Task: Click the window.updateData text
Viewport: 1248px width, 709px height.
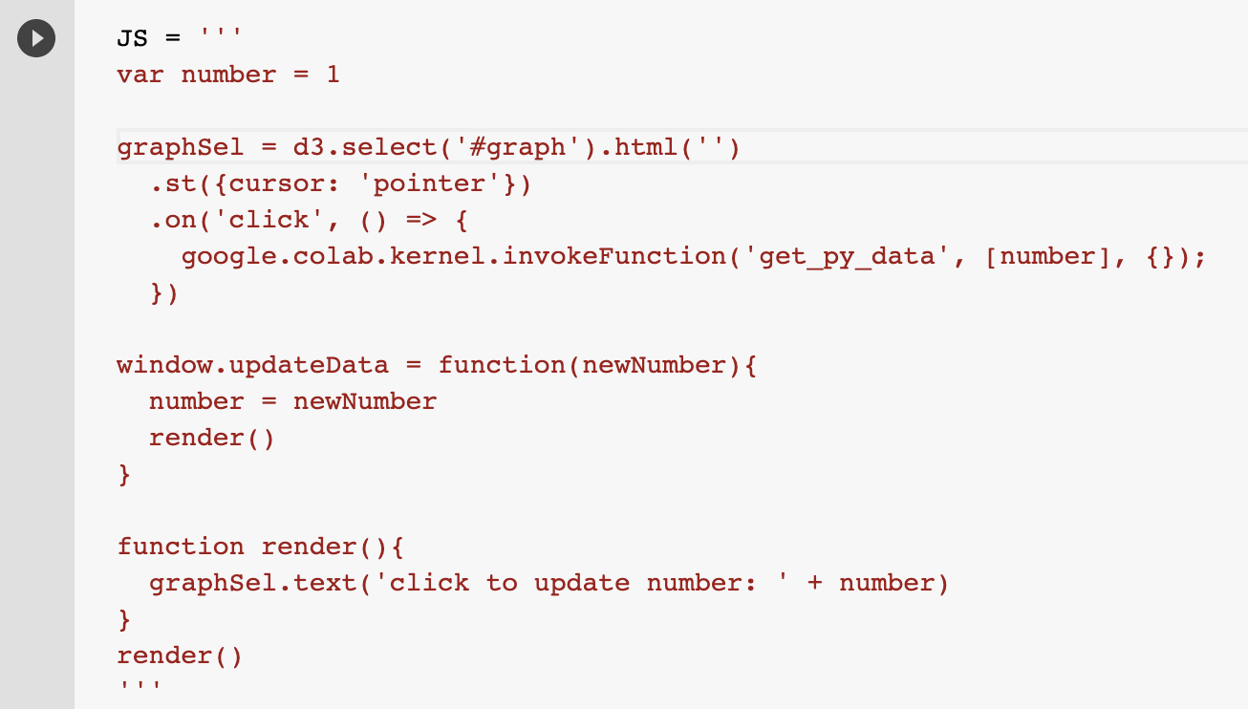Action: [x=252, y=365]
